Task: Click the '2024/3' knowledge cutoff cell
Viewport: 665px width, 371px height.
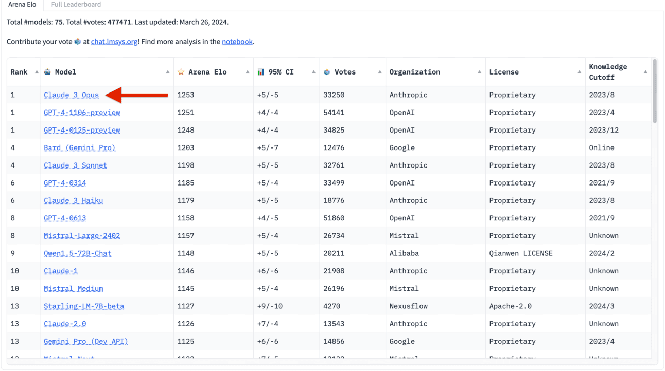Action: click(x=602, y=306)
